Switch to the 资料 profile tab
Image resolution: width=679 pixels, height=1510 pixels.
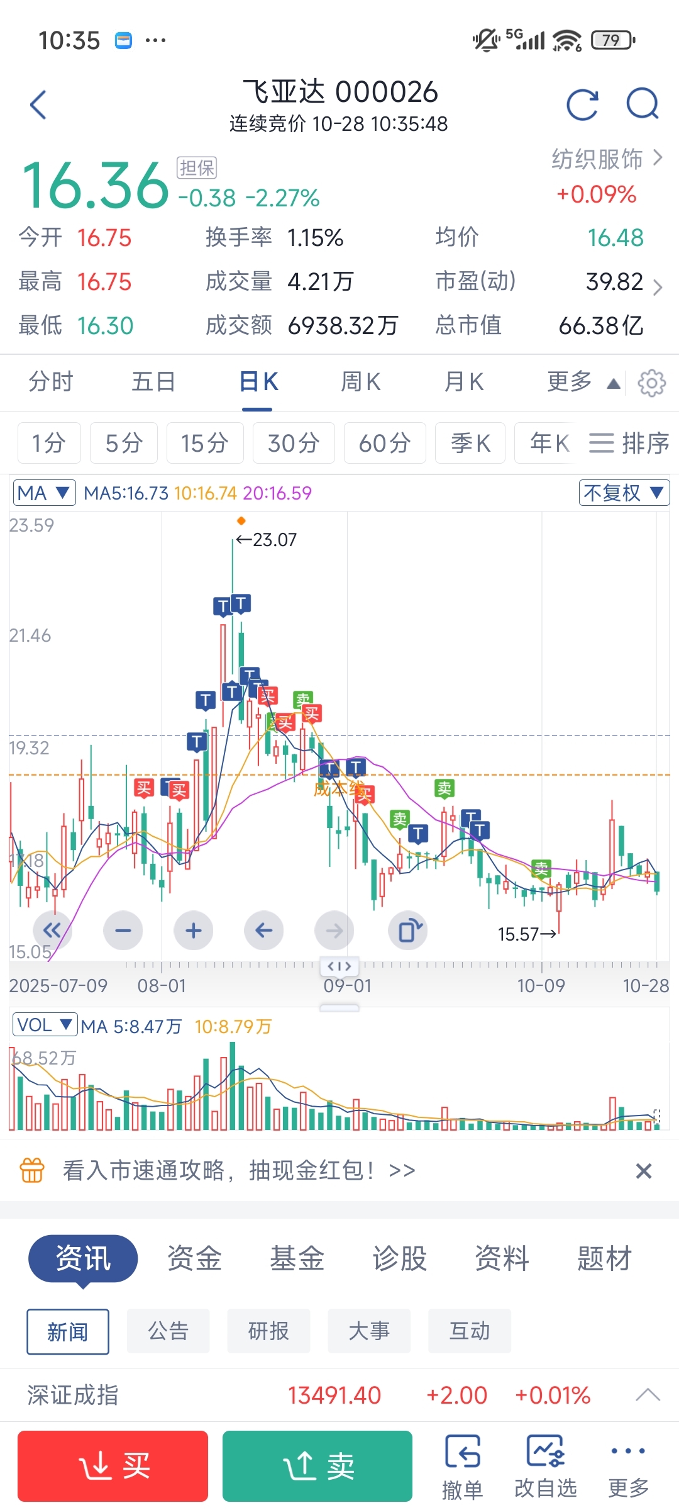tap(502, 1258)
